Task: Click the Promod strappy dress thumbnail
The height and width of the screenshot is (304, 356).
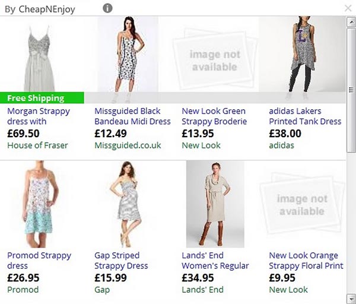Action: coord(40,204)
